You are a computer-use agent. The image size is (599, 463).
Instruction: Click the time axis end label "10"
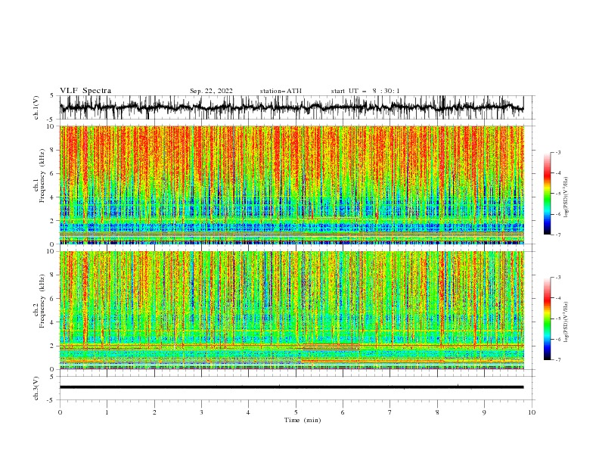532,412
